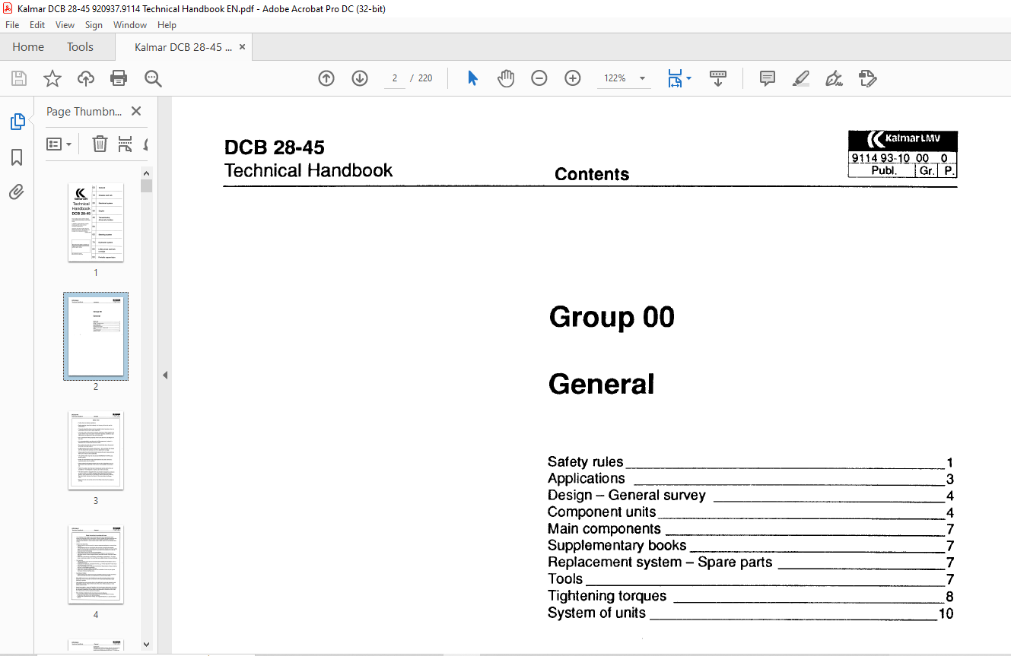This screenshot has height=656, width=1011.
Task: Close the Page Thumbnails panel
Action: coord(136,111)
